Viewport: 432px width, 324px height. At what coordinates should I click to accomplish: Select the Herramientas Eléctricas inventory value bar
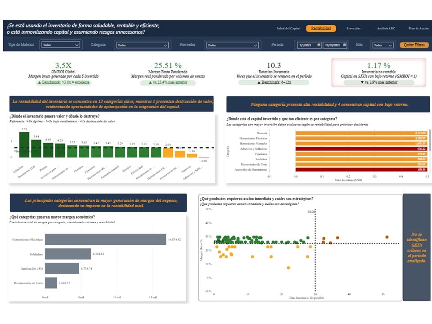[361, 138]
